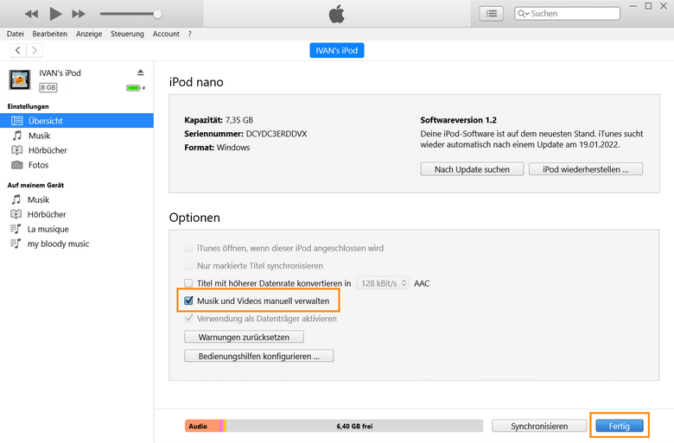Eject IVAN's iPod with eject icon

click(x=141, y=73)
